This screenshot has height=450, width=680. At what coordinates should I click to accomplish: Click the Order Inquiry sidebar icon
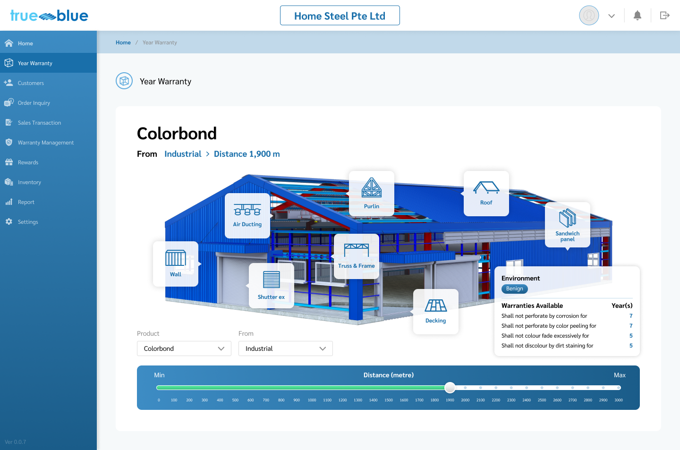pyautogui.click(x=8, y=102)
